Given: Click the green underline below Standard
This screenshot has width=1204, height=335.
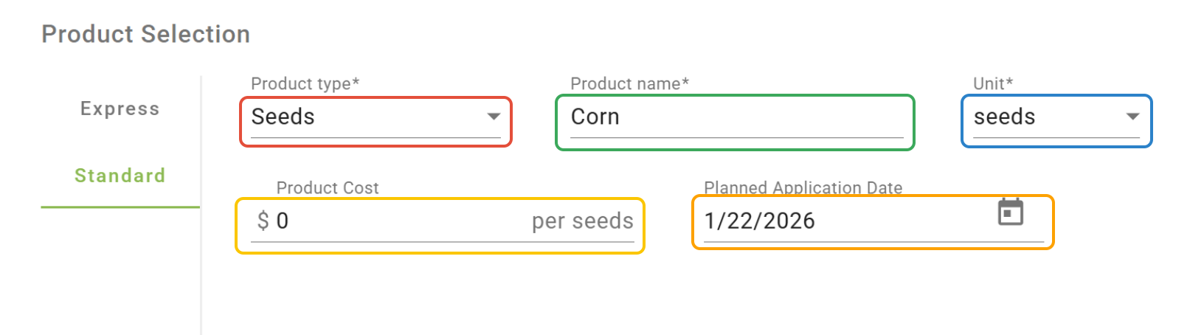Looking at the screenshot, I should click(x=120, y=207).
